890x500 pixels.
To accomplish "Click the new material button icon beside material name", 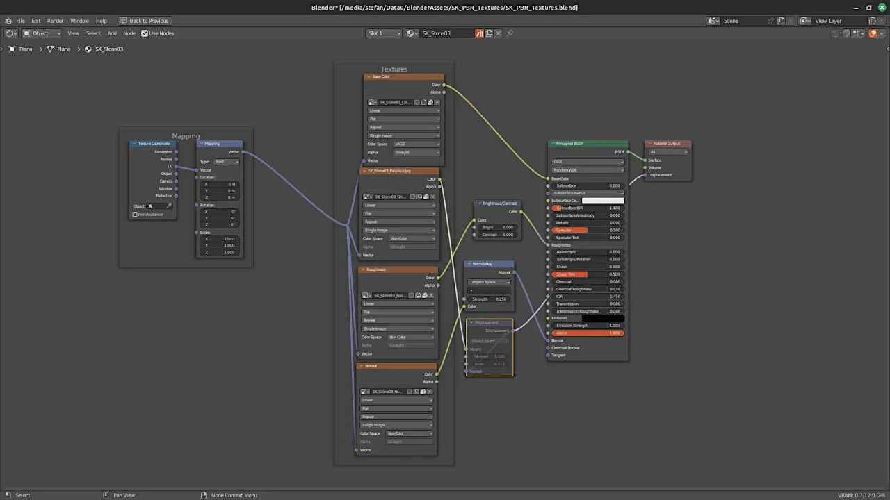I will pos(489,33).
